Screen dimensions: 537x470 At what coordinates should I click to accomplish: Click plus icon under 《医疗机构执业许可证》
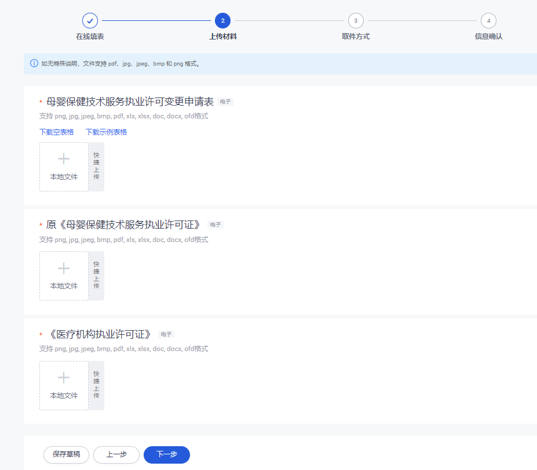point(64,378)
